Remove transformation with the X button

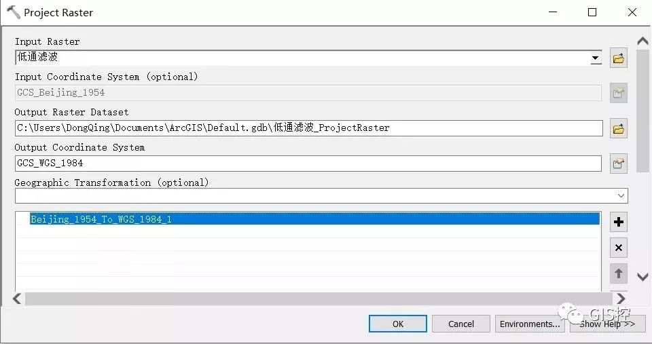pos(618,248)
